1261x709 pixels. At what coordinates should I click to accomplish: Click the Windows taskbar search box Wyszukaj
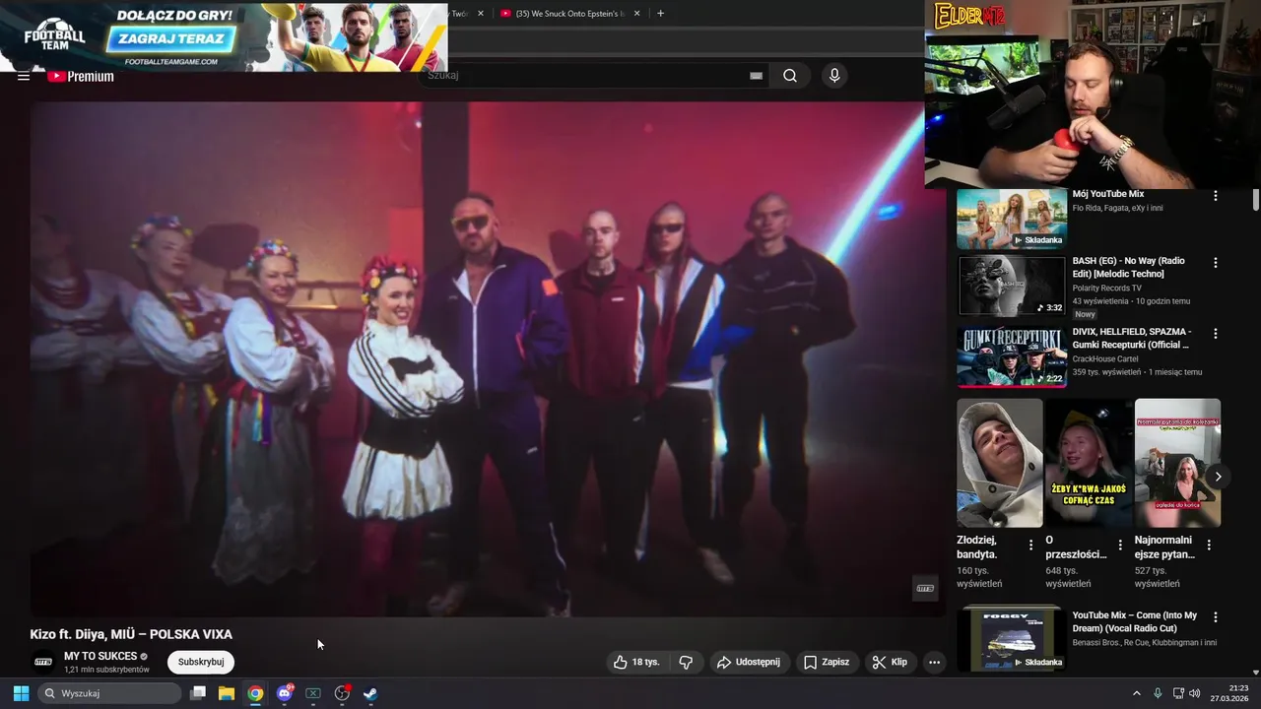[x=110, y=693]
